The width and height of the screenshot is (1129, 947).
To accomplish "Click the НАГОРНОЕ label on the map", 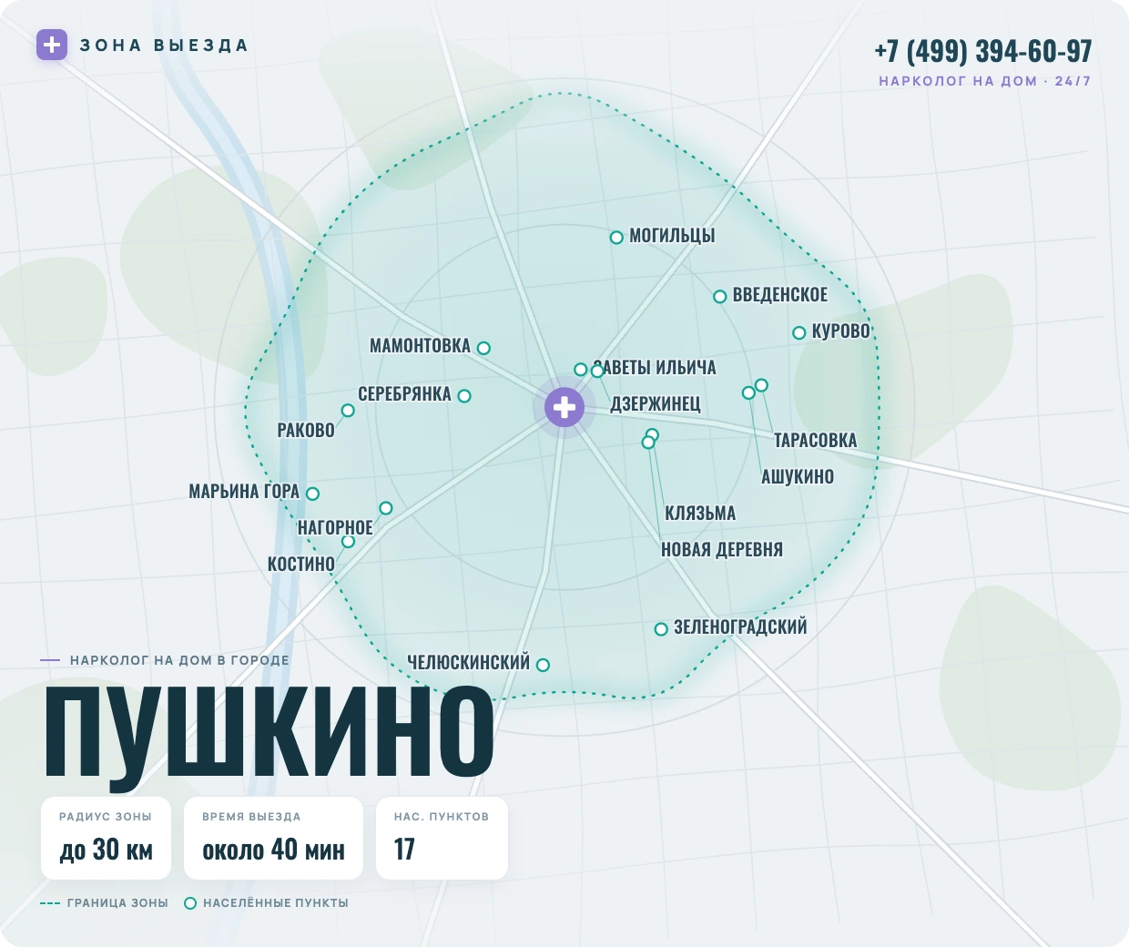I will [x=335, y=528].
